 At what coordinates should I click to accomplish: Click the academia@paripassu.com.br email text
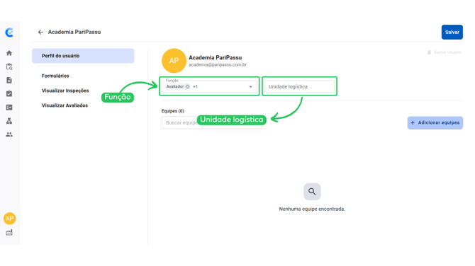coord(218,64)
